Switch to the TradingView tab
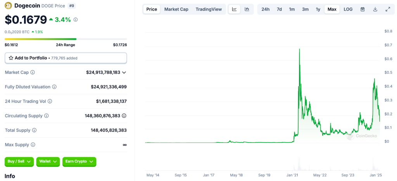The image size is (397, 181). 209,9
